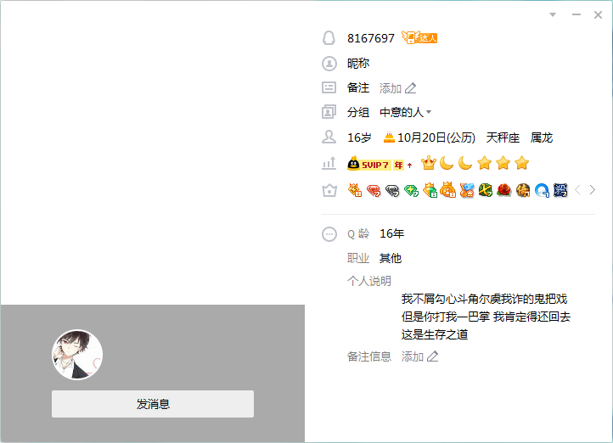Click the QQ number 8167697
The height and width of the screenshot is (443, 613).
371,38
